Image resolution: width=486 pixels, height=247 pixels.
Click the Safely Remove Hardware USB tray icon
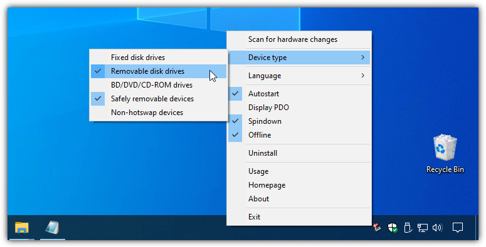point(408,228)
